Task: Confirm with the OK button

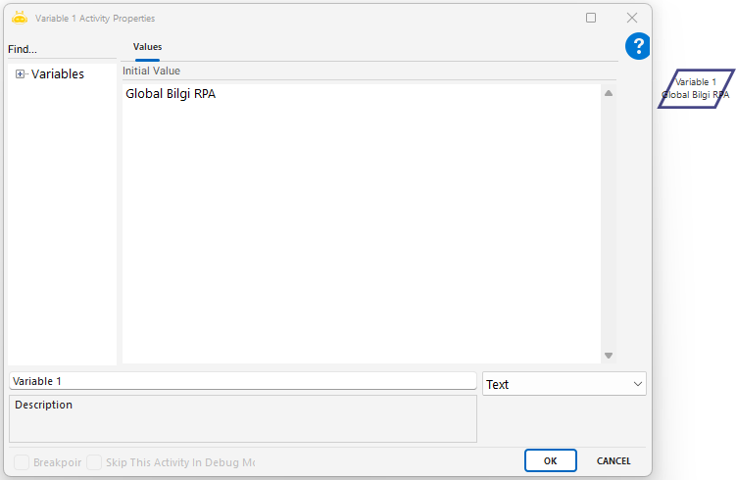Action: (x=550, y=460)
